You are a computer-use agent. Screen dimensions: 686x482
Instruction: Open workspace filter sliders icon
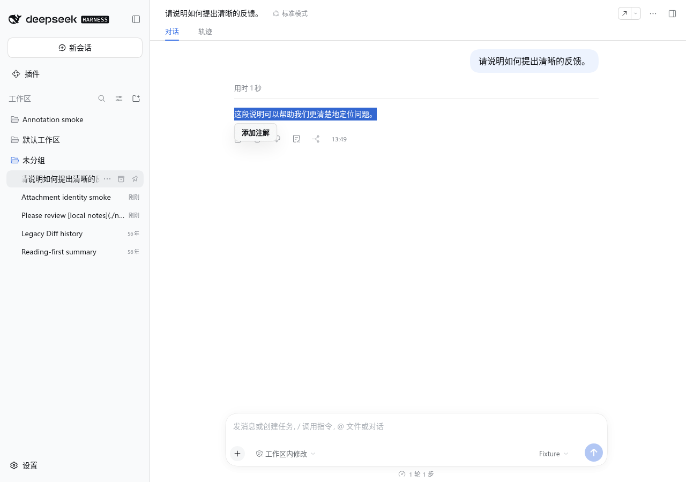tap(119, 99)
